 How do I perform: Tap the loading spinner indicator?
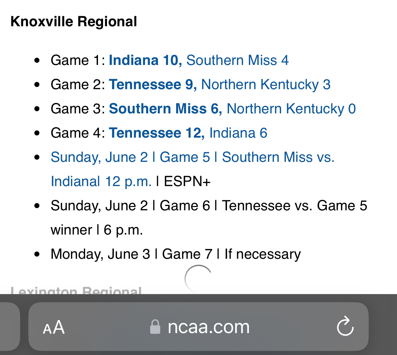tap(199, 279)
